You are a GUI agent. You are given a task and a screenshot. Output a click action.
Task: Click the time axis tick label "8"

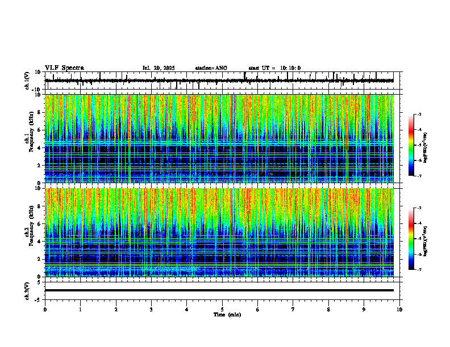click(328, 310)
